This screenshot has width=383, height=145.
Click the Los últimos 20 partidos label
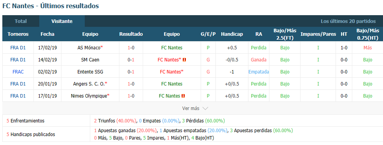coord(348,21)
